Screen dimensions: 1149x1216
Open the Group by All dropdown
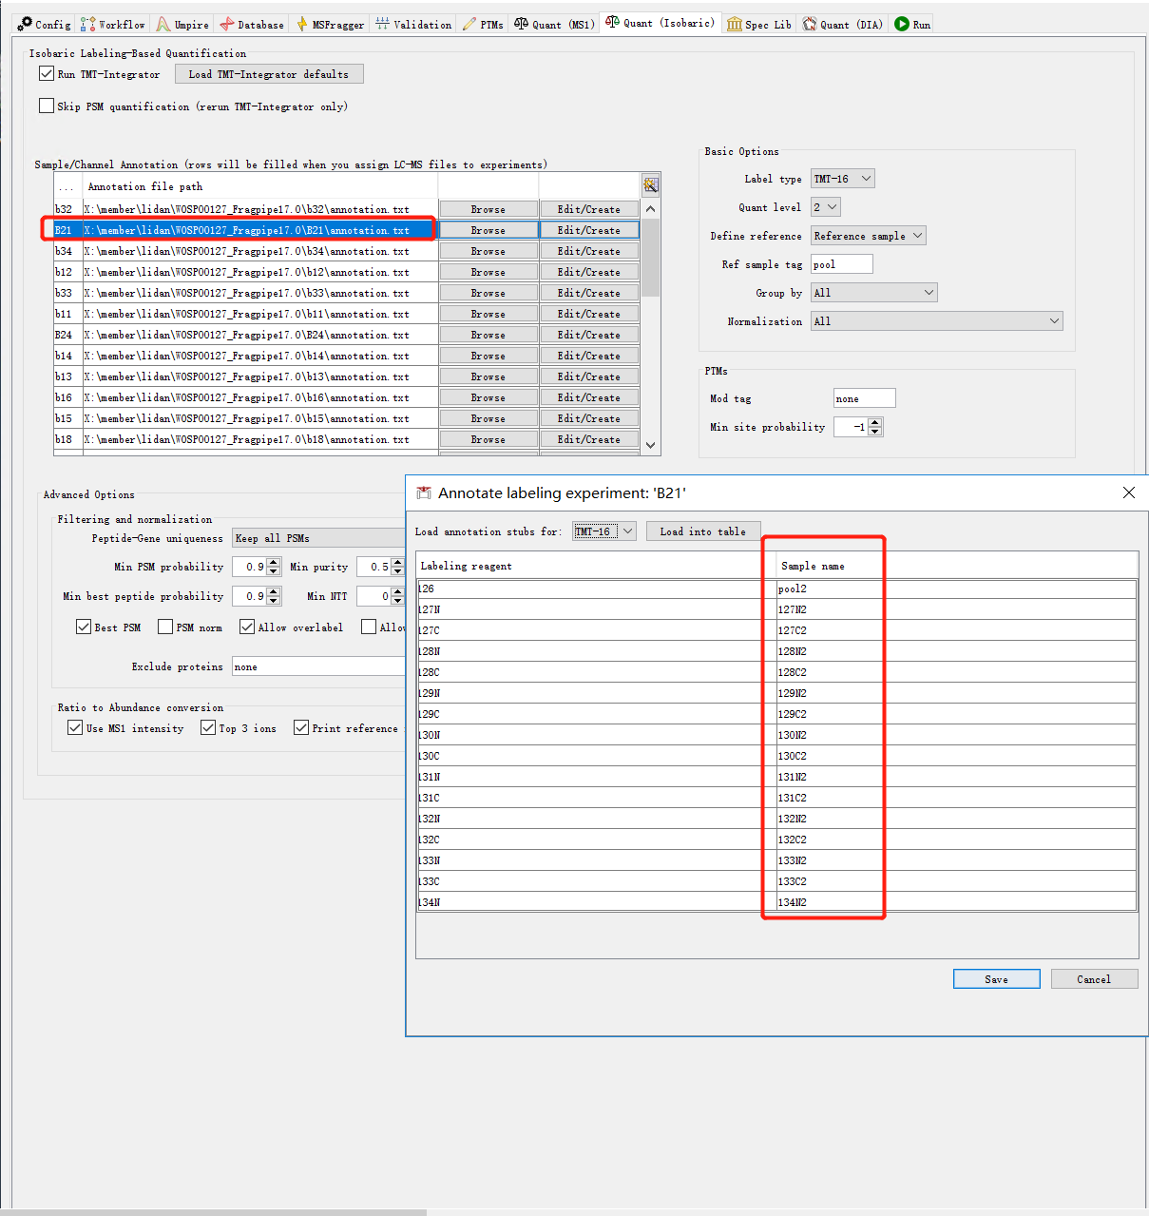click(872, 292)
